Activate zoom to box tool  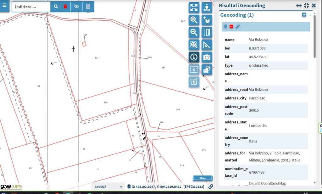point(194,45)
